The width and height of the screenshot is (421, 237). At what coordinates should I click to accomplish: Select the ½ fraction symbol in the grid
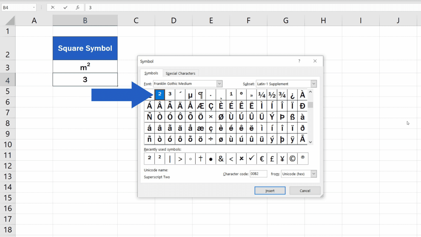pos(272,94)
